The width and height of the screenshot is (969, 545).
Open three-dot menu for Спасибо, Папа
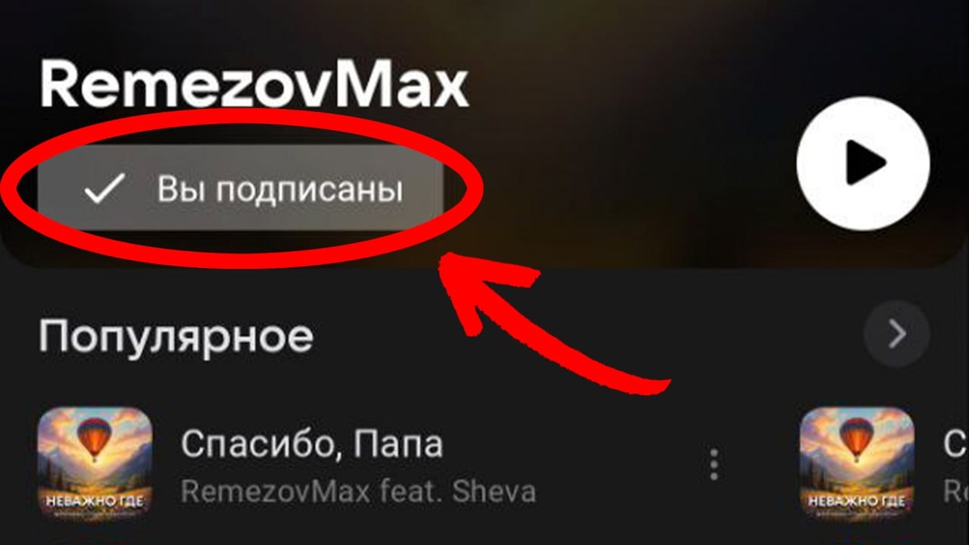click(714, 465)
